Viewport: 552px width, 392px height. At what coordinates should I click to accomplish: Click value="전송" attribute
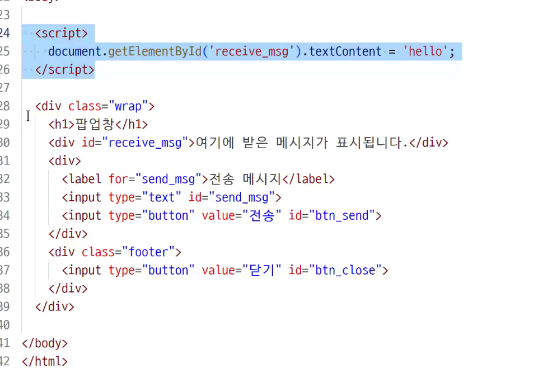click(x=241, y=216)
